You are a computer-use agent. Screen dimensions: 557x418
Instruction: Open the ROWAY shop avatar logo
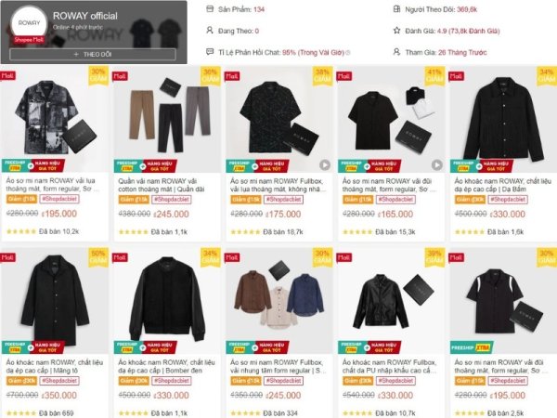click(x=29, y=22)
